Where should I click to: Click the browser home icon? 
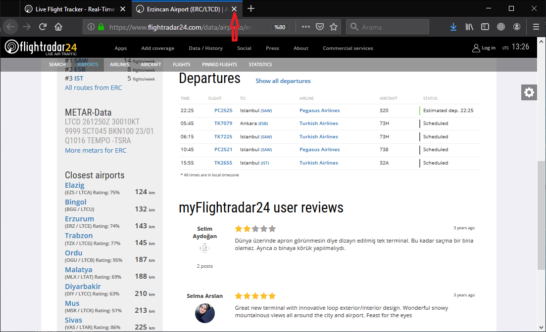tap(58, 27)
